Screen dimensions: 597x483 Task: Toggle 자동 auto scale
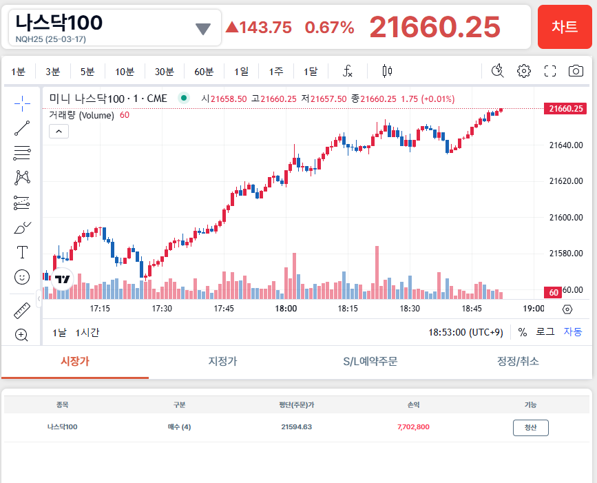[572, 332]
